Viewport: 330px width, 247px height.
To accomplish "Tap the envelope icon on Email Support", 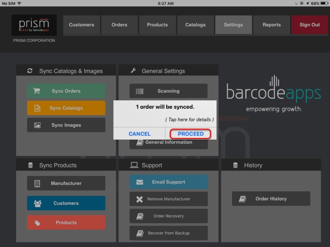I will click(140, 182).
